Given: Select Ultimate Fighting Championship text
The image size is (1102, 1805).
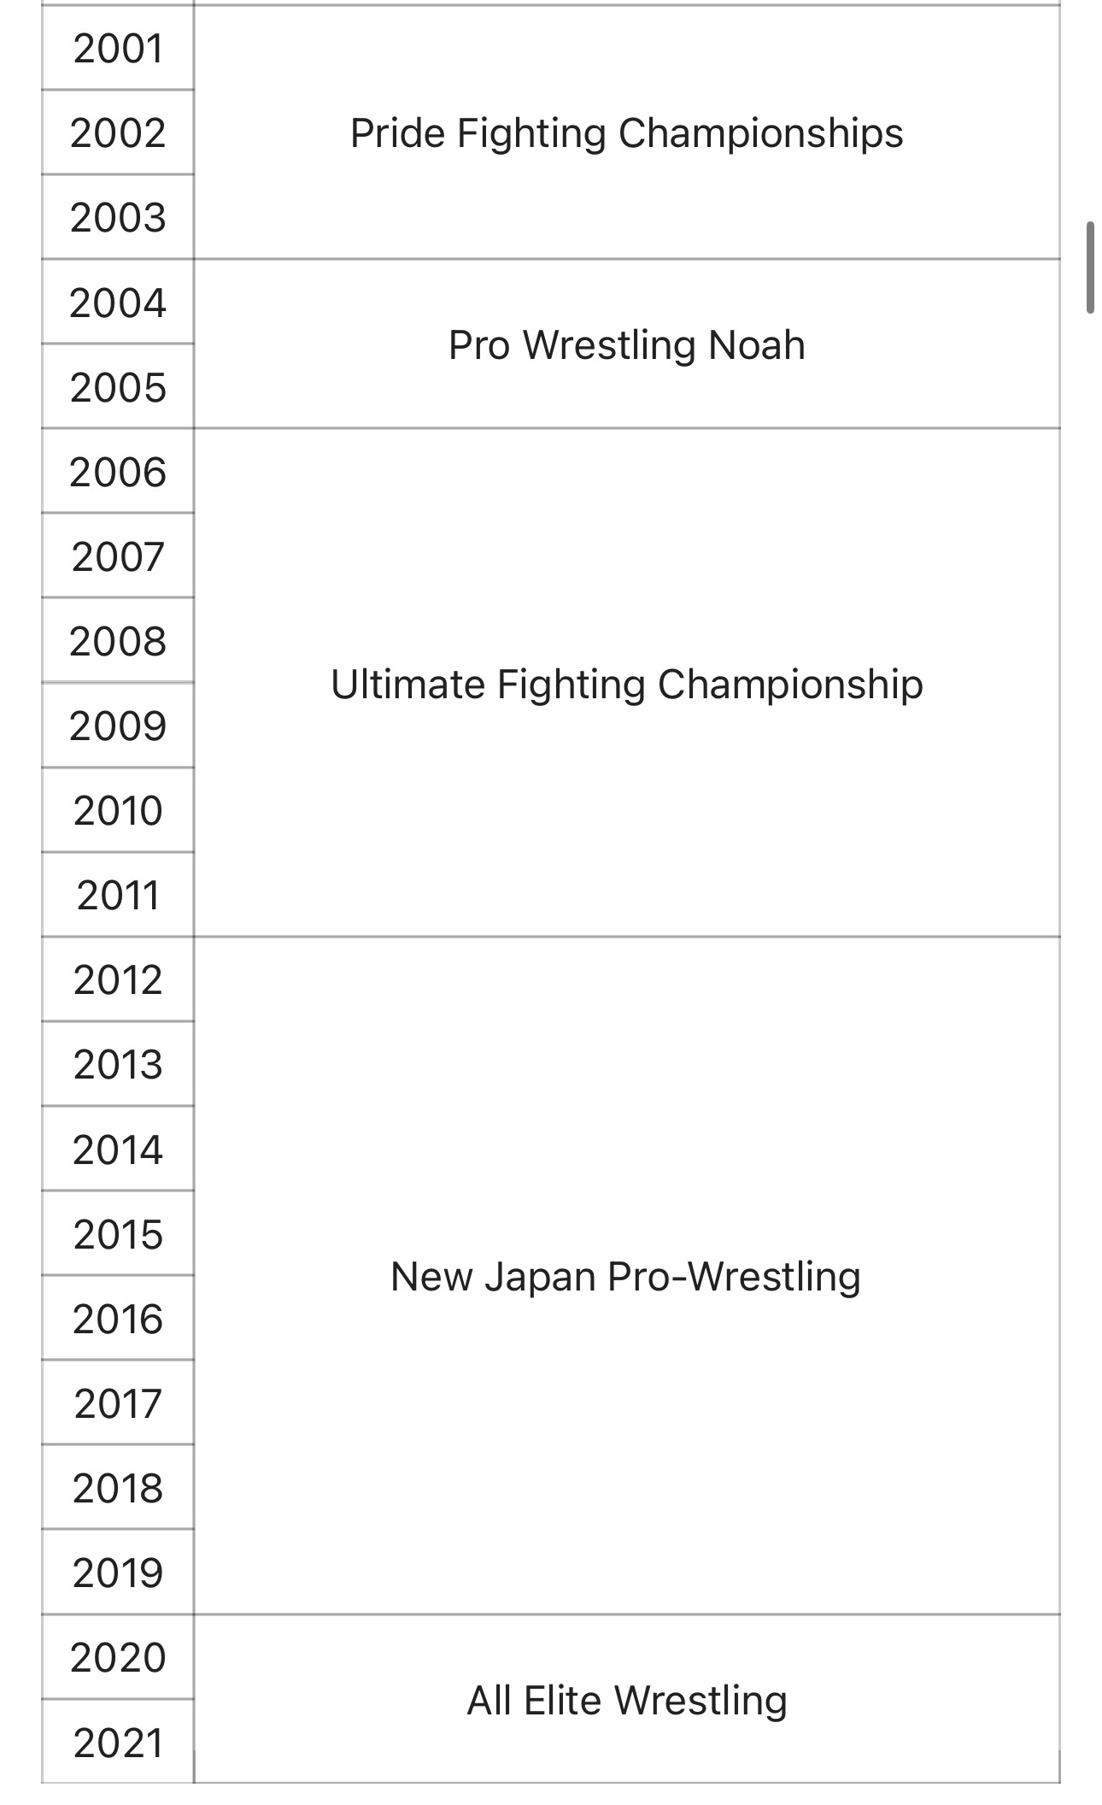Looking at the screenshot, I should coord(626,685).
